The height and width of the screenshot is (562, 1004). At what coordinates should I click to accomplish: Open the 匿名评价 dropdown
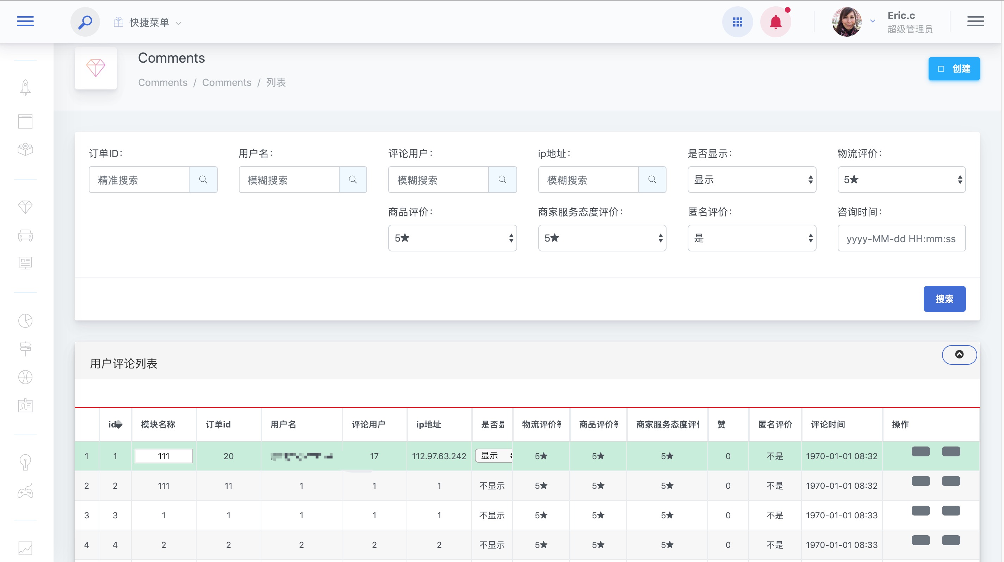751,238
